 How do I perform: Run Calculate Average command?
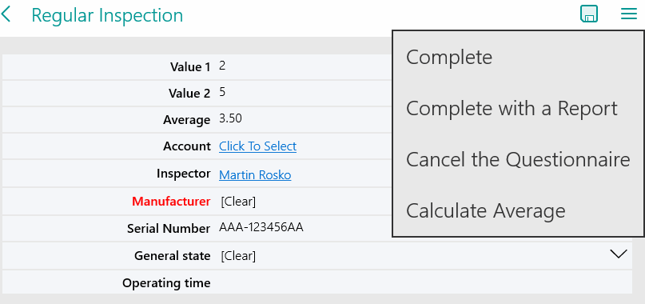pyautogui.click(x=486, y=210)
